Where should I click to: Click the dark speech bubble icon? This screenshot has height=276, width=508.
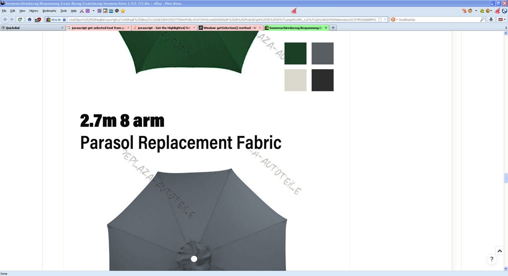pyautogui.click(x=117, y=11)
